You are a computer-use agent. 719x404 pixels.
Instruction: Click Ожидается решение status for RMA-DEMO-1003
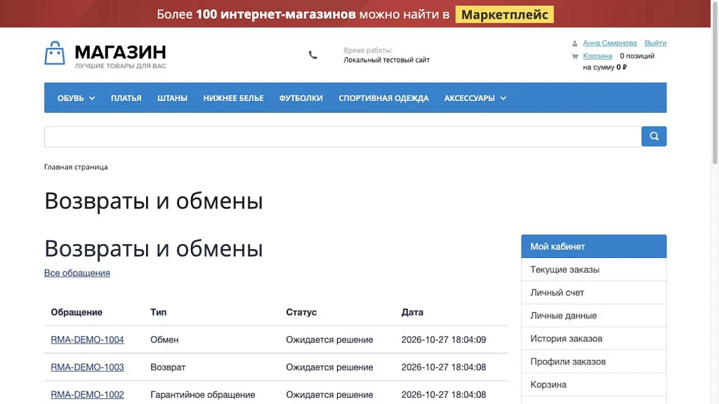pos(330,368)
